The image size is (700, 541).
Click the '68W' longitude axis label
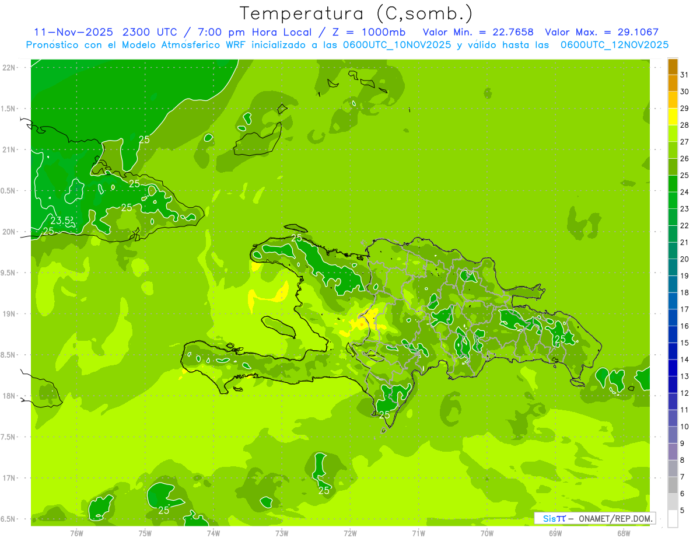[x=623, y=533]
